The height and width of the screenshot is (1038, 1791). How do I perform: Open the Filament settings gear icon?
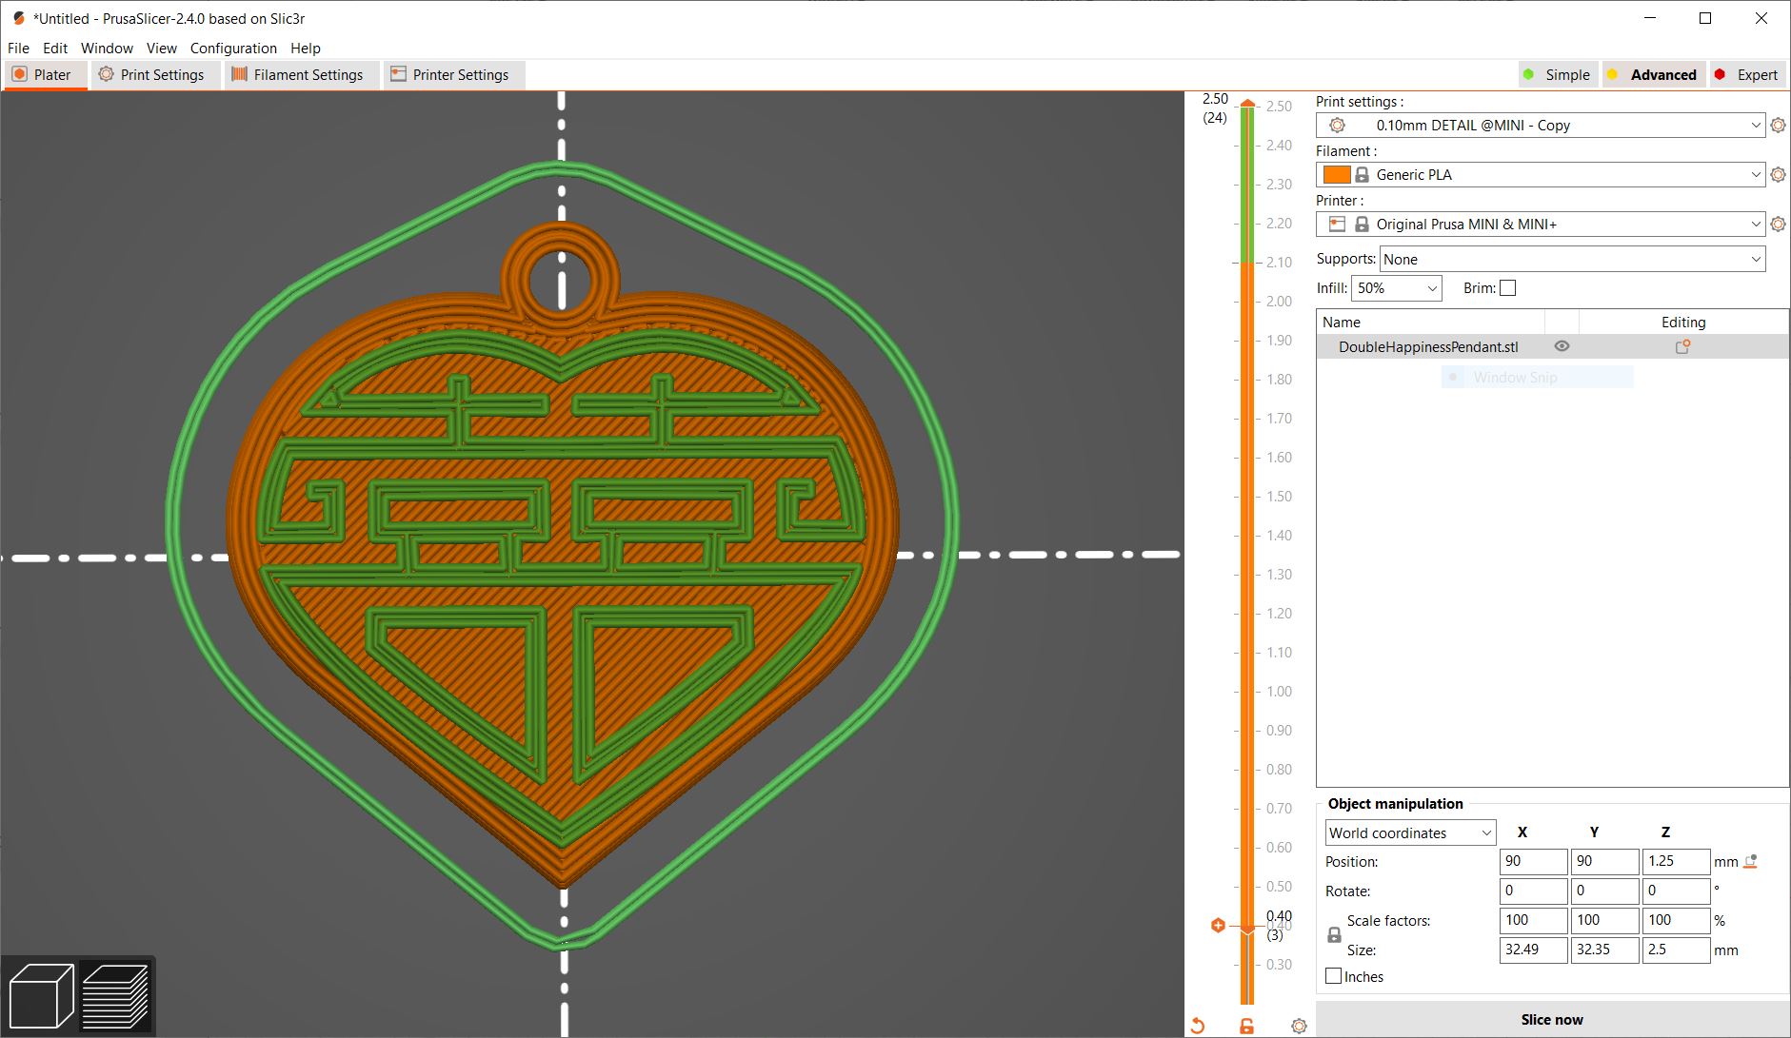[x=1779, y=174]
